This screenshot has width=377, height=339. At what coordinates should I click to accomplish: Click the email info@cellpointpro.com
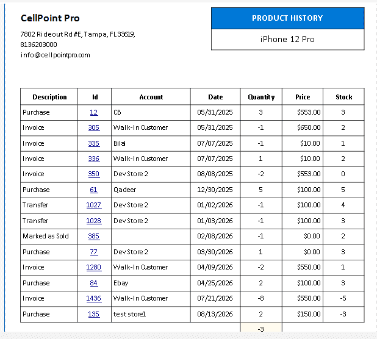56,55
